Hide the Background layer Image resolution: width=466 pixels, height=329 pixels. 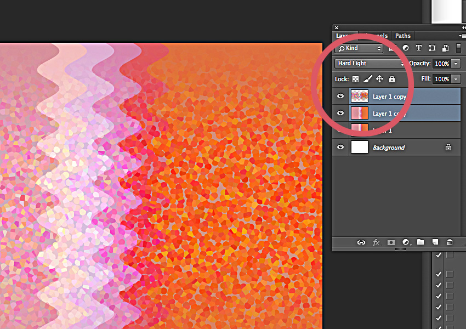[x=340, y=148]
